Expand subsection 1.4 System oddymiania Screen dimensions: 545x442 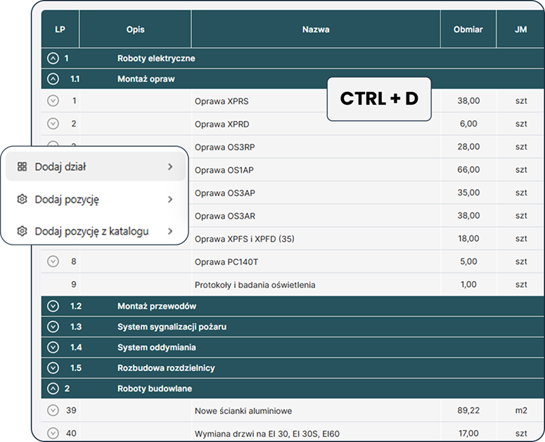click(x=53, y=347)
